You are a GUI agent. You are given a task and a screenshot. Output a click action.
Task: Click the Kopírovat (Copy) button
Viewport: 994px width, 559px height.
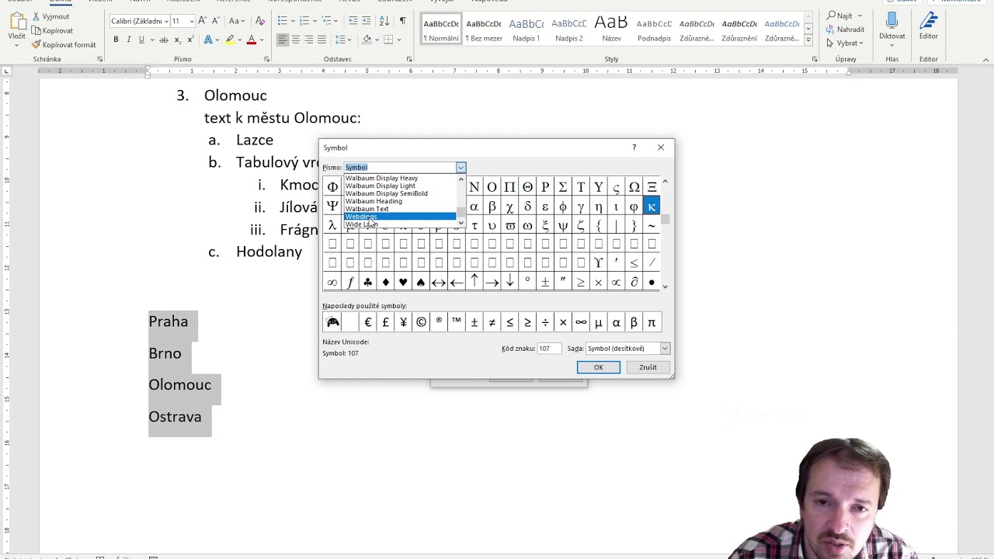(53, 30)
